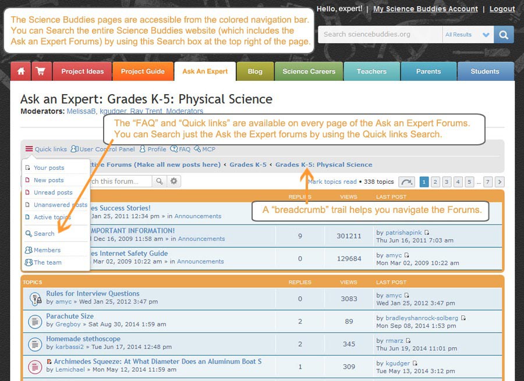
Task: View latest post icon next to patrishapink
Action: click(427, 233)
